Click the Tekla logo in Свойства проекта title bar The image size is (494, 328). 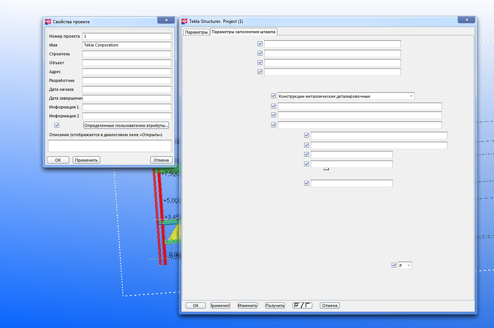point(48,22)
